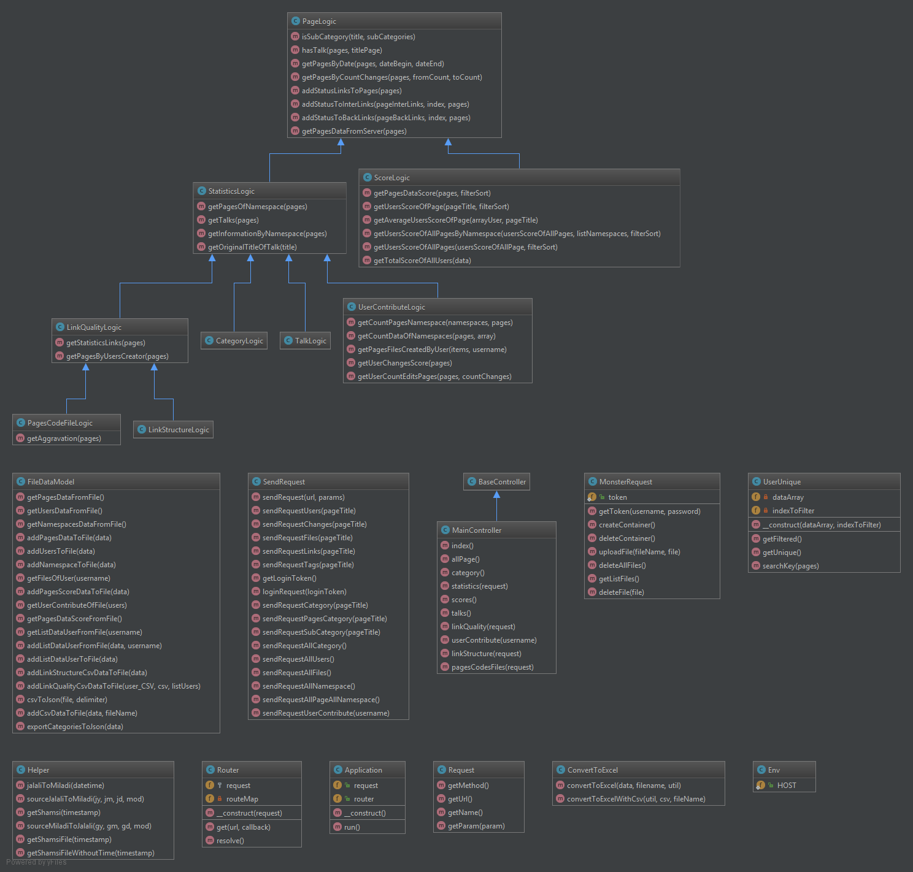Select the field icon next to dataArray
This screenshot has height=872, width=913.
(756, 497)
